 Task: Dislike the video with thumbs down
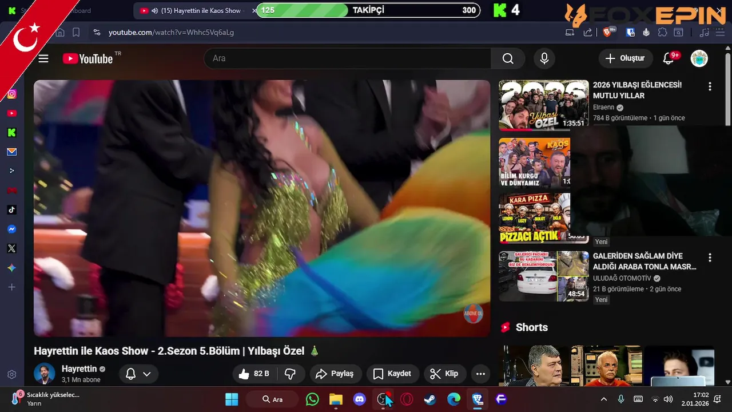pos(291,374)
